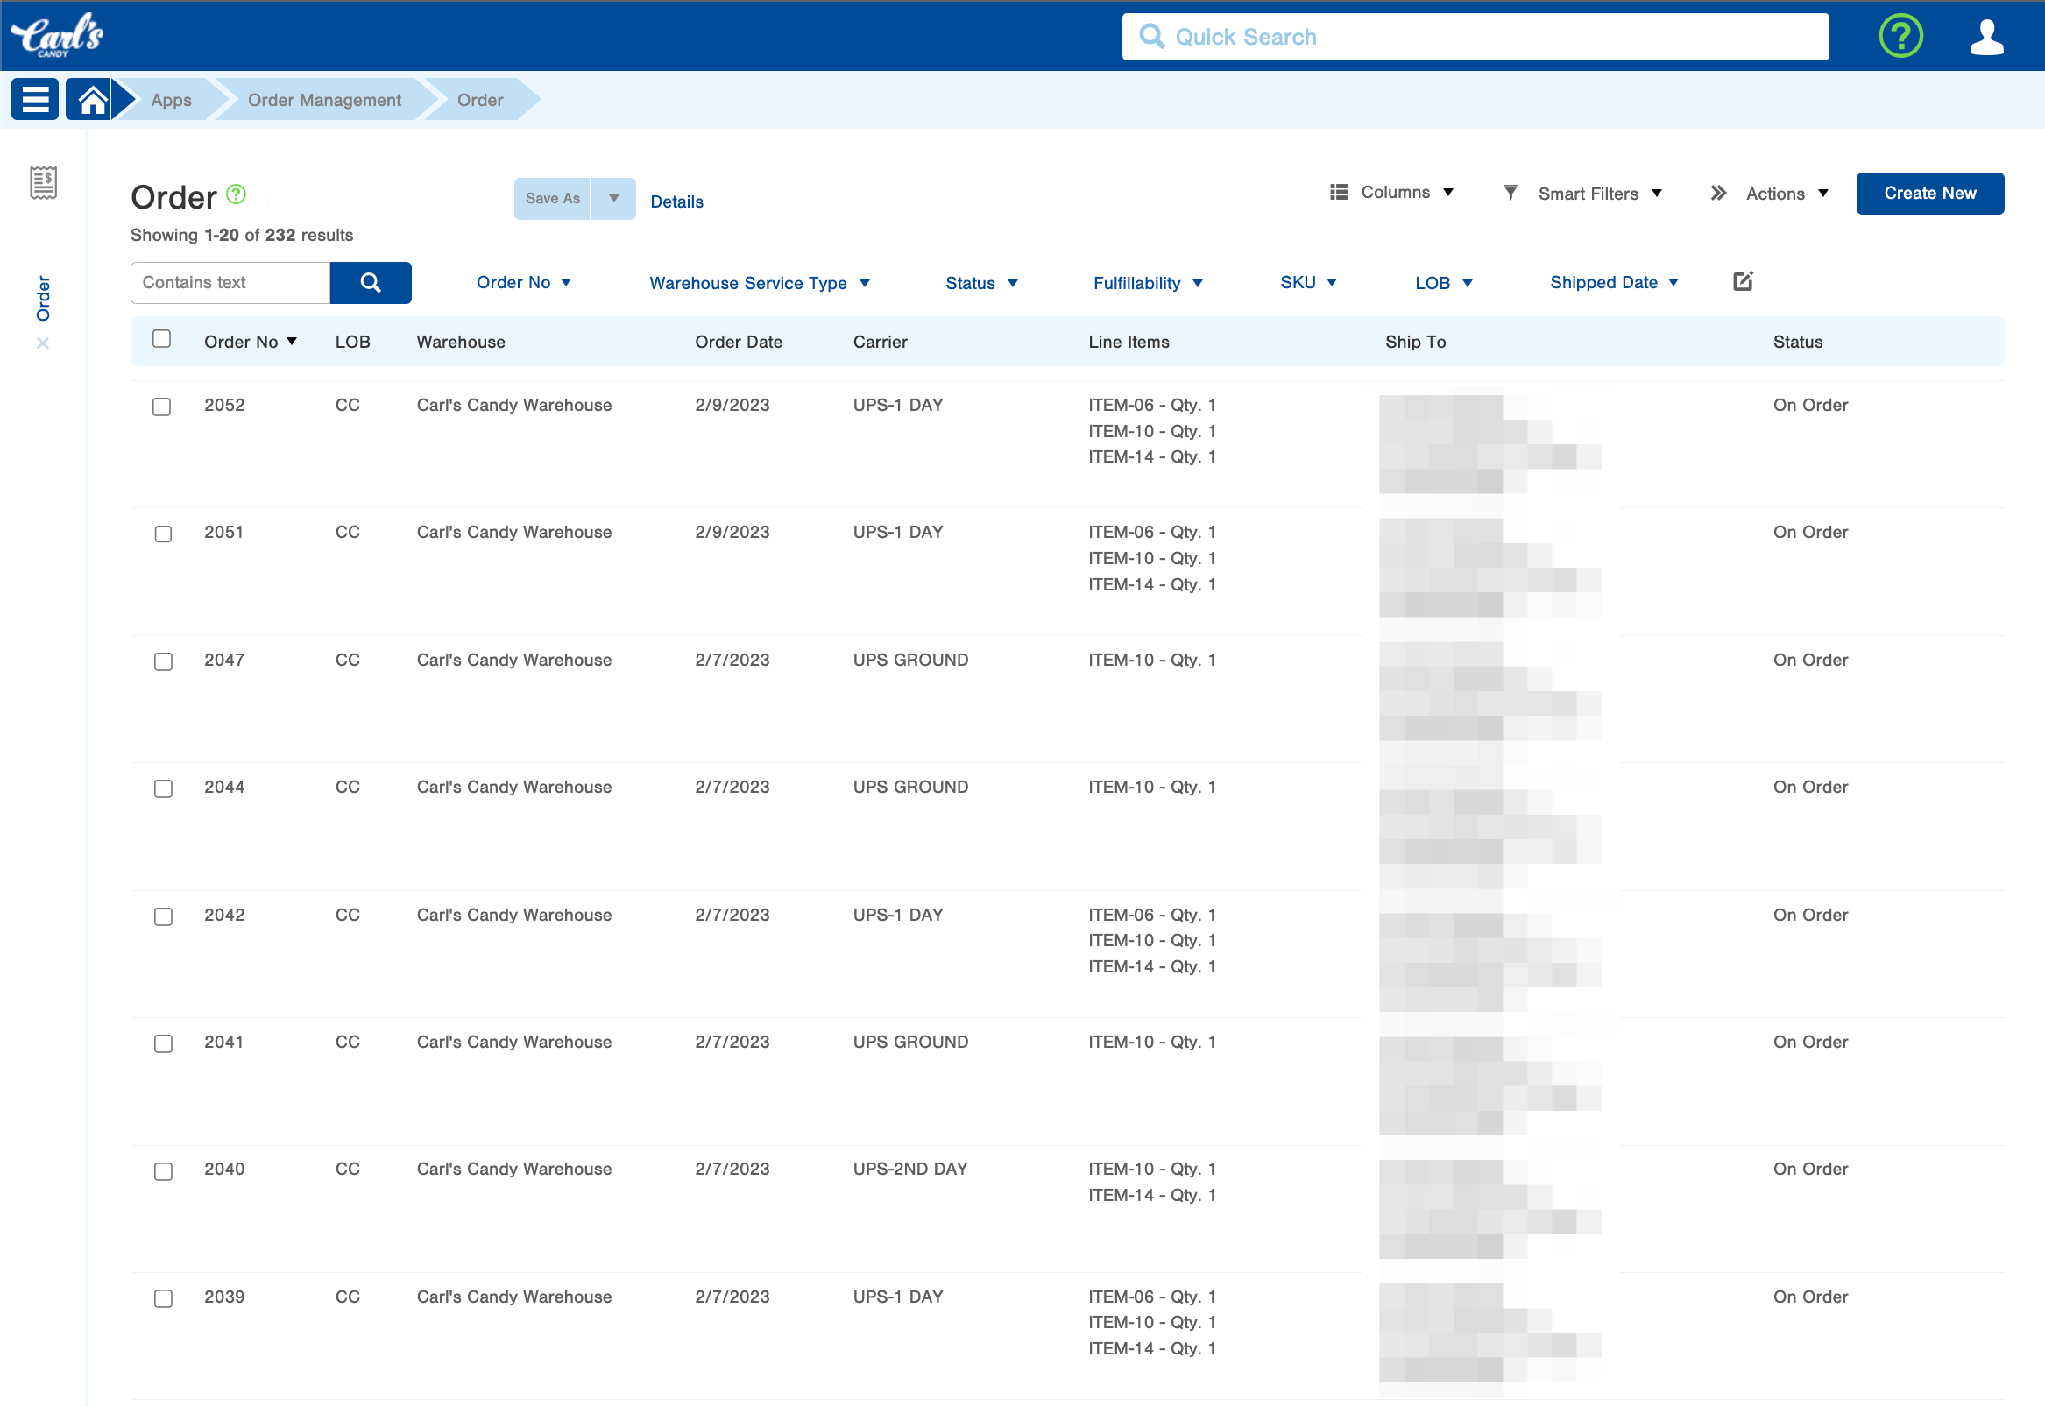The width and height of the screenshot is (2045, 1407).
Task: Select the checkbox for order 2052
Action: 161,407
